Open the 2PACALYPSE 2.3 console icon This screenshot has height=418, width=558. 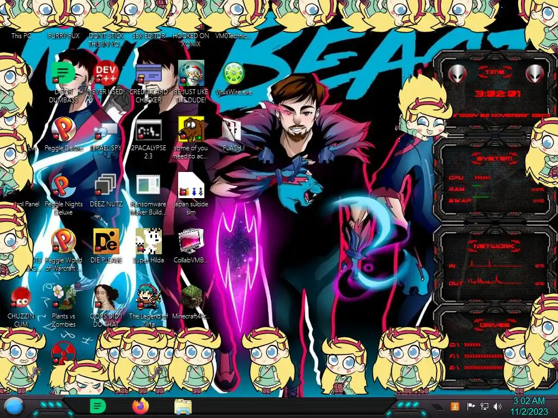point(148,130)
